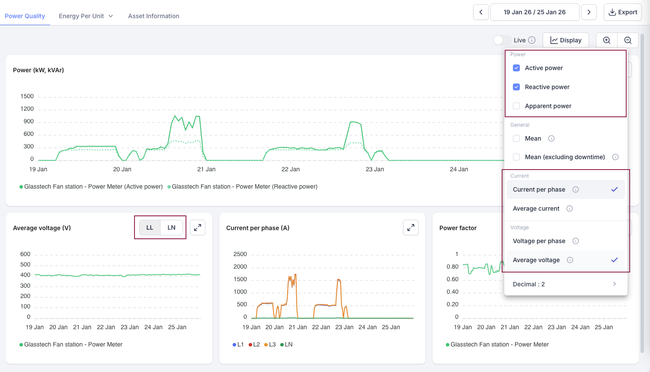Click info icon beside Average current
Viewport: 650px width, 372px height.
pyautogui.click(x=570, y=208)
